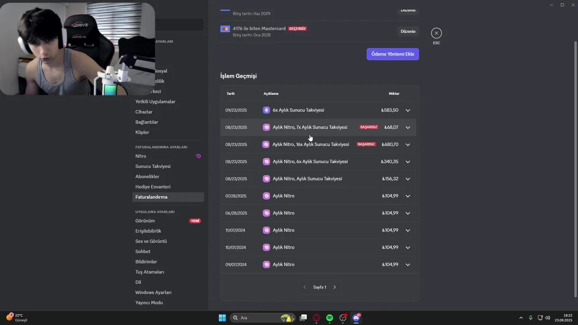Open the Opera browser from the taskbar
The height and width of the screenshot is (325, 578).
(317, 318)
